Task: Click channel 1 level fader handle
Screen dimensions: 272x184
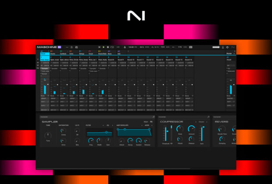Action: (48, 85)
